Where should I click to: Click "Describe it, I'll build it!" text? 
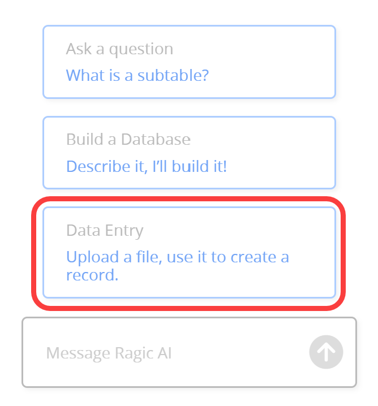click(x=147, y=166)
